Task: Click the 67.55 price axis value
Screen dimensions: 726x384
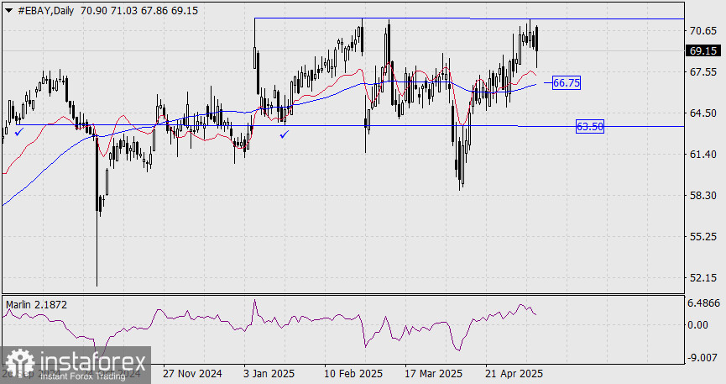Action: 702,72
